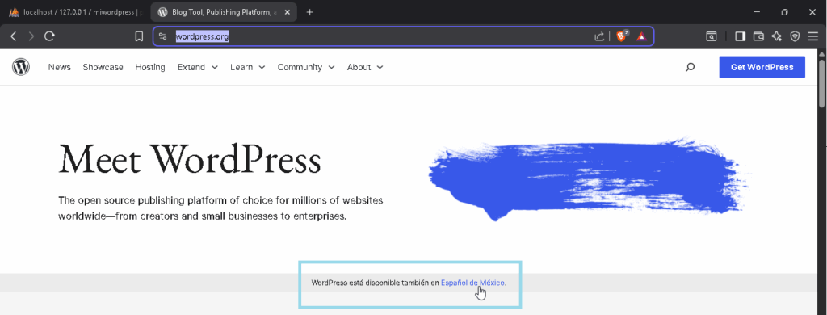Open the browser hamburger menu
This screenshot has height=315, width=827.
click(x=812, y=36)
